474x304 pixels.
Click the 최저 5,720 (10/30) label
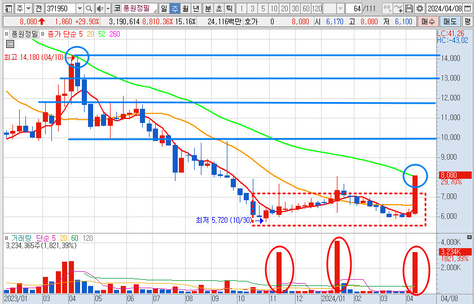[x=224, y=221]
